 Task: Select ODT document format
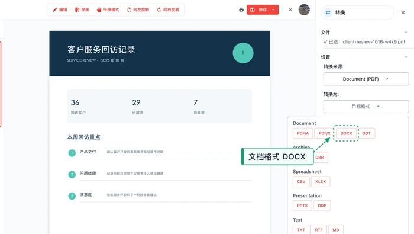[x=366, y=133]
